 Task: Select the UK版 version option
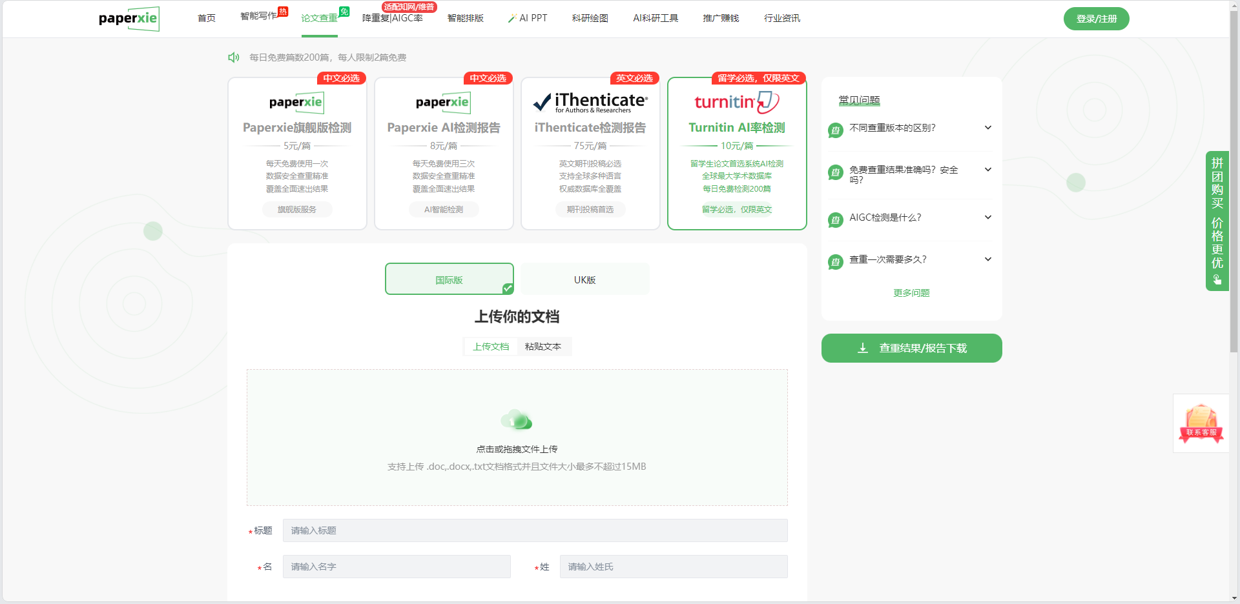(584, 279)
